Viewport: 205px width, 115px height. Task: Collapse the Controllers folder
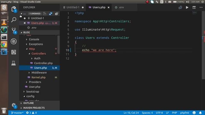pos(38,54)
